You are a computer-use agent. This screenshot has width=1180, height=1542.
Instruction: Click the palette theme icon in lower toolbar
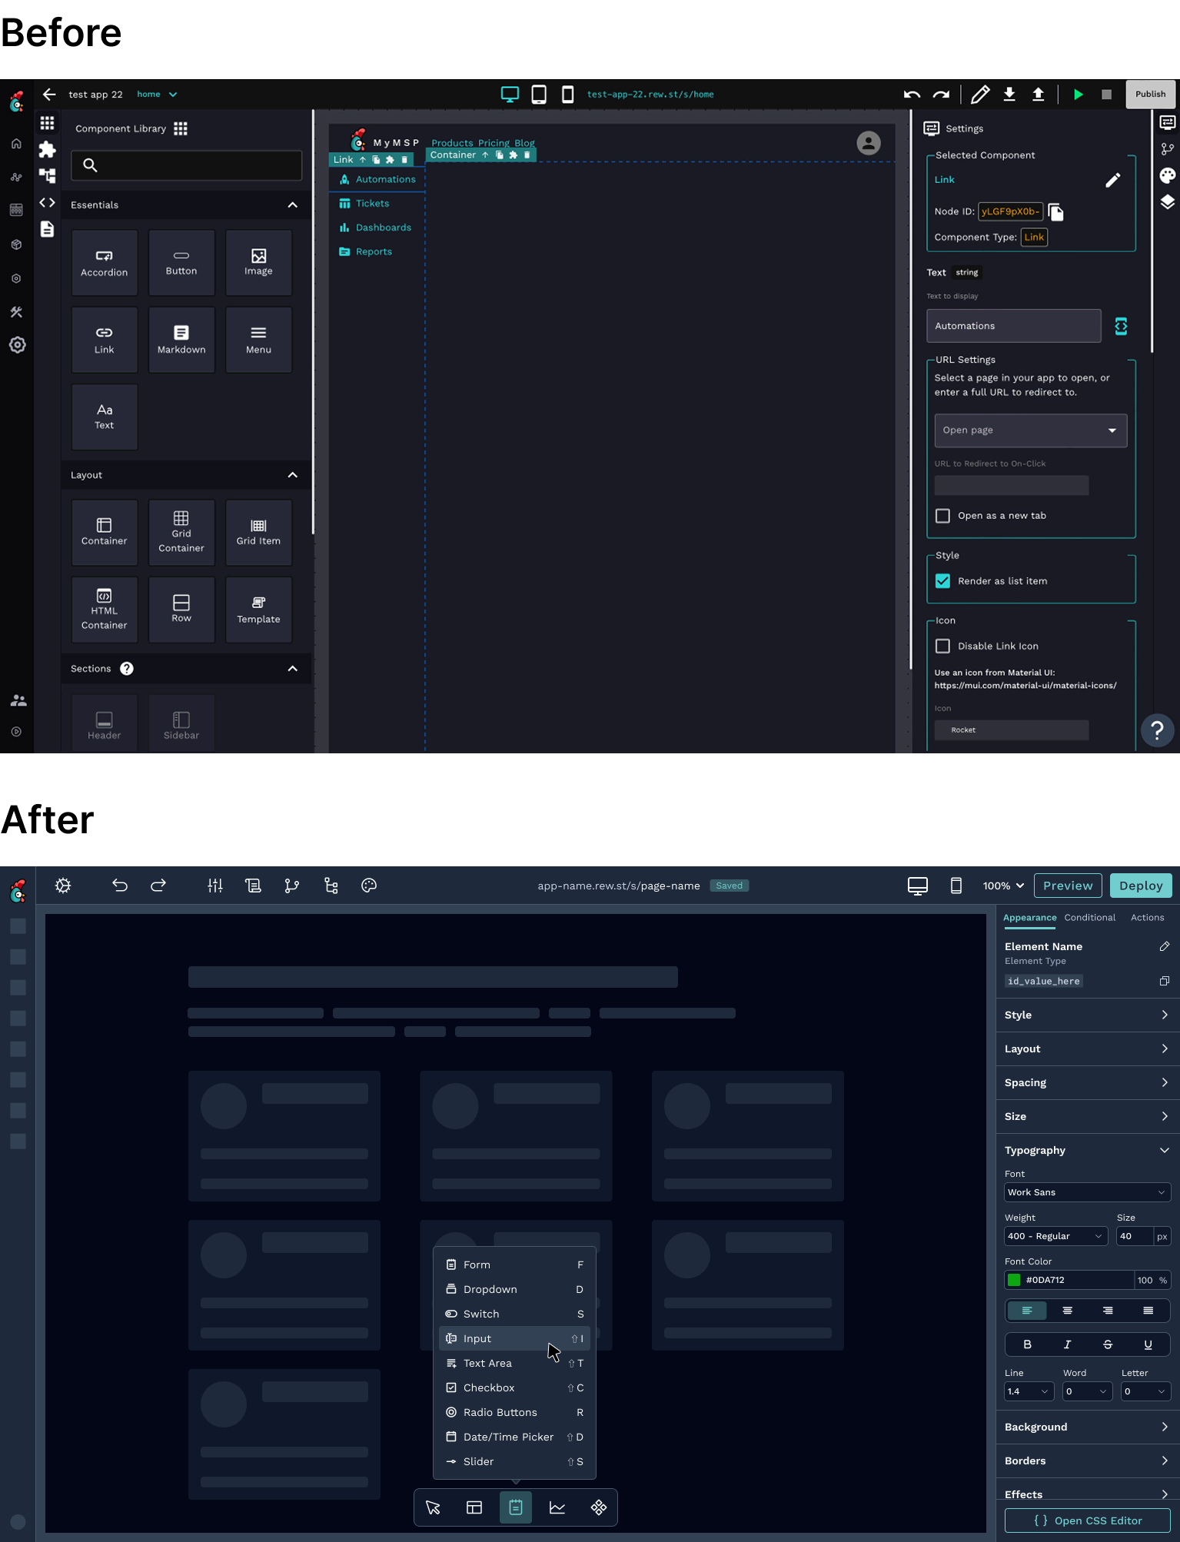(369, 886)
